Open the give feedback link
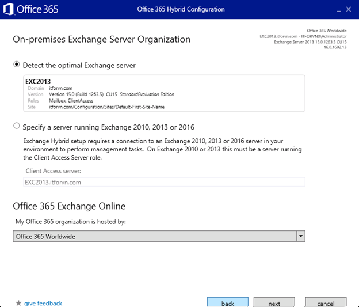Image resolution: width=363 pixels, height=307 pixels. coord(43,303)
